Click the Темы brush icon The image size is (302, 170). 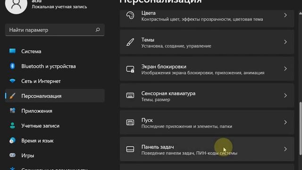click(130, 42)
